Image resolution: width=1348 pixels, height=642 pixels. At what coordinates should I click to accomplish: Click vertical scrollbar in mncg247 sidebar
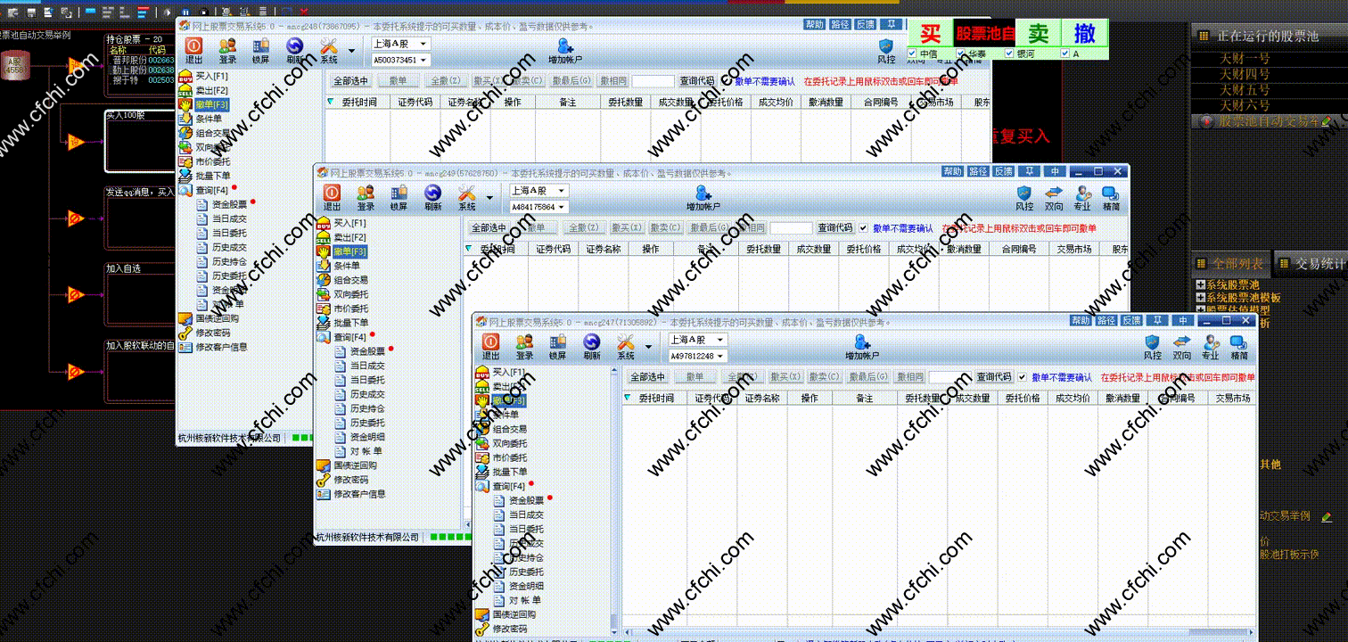(x=612, y=499)
